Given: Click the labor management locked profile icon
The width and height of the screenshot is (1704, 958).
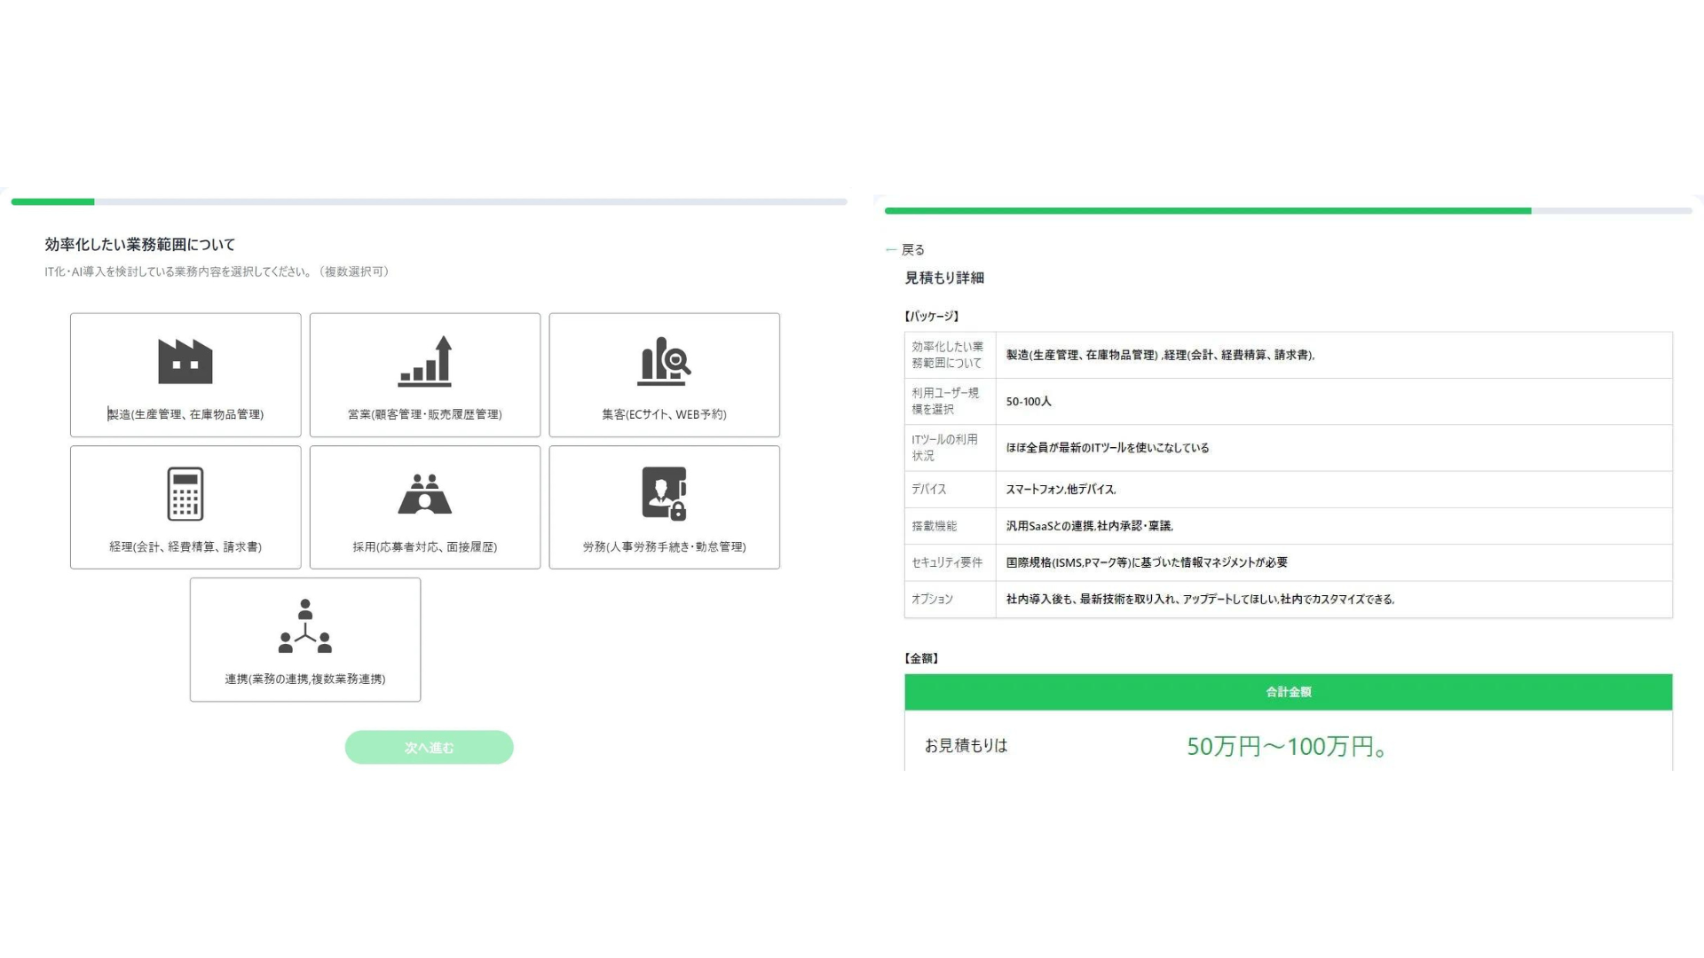Looking at the screenshot, I should click(664, 493).
